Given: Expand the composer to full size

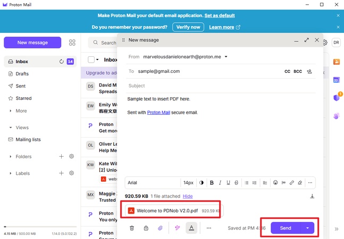Looking at the screenshot, I should [306, 40].
